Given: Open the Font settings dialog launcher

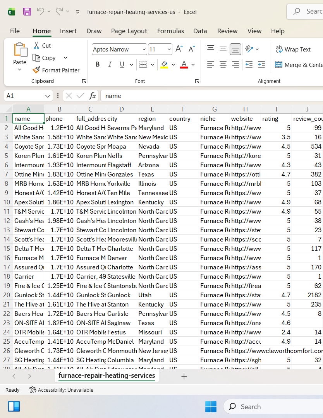Looking at the screenshot, I should 197,81.
